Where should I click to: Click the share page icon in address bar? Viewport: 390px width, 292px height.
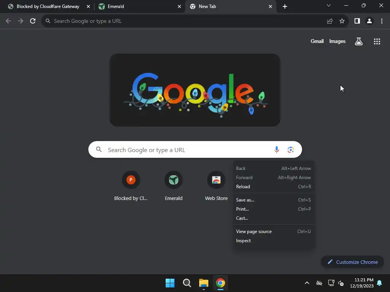point(330,21)
